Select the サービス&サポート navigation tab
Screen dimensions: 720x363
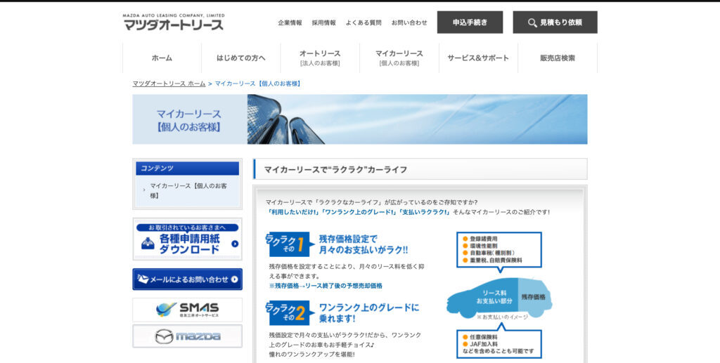coord(478,58)
